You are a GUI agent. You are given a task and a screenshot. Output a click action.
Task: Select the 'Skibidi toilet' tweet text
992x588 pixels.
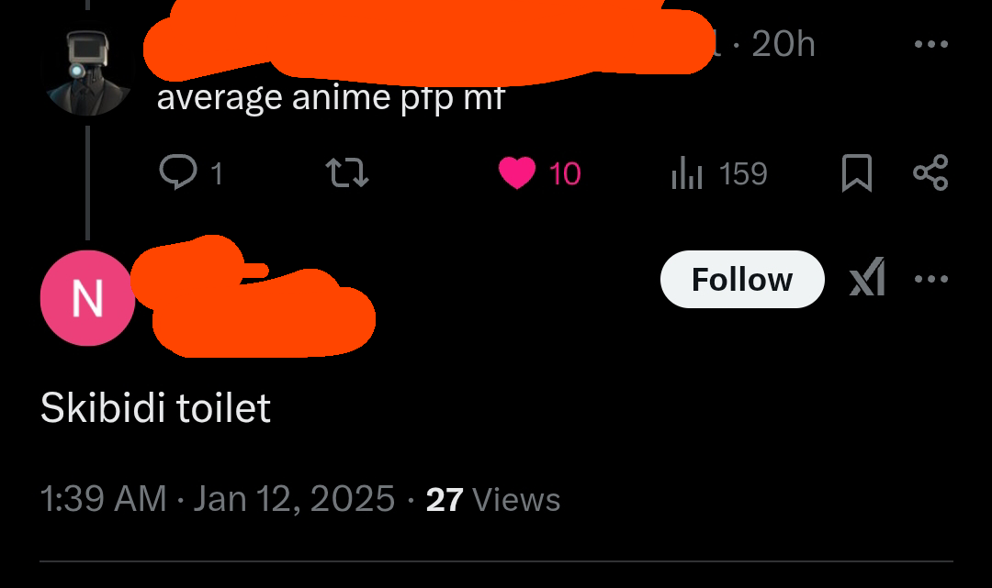(155, 407)
